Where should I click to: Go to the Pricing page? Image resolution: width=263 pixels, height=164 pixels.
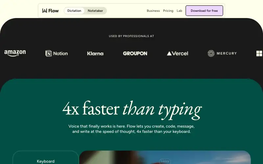coord(168,11)
